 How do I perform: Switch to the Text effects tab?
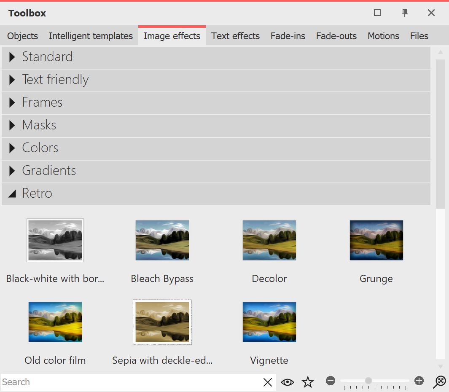235,36
